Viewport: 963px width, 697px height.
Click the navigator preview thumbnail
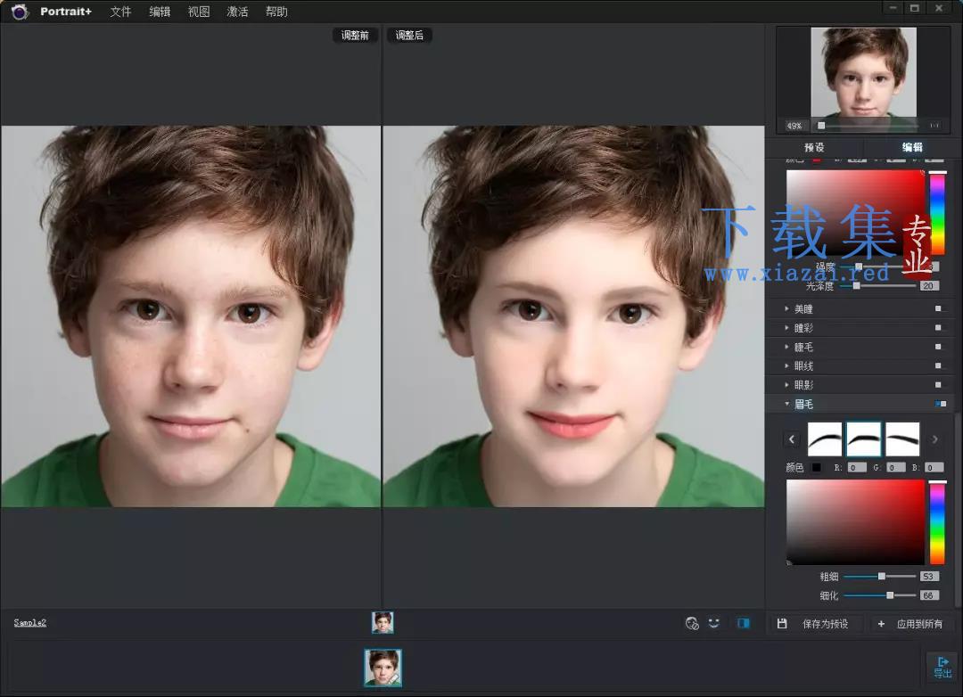point(863,72)
